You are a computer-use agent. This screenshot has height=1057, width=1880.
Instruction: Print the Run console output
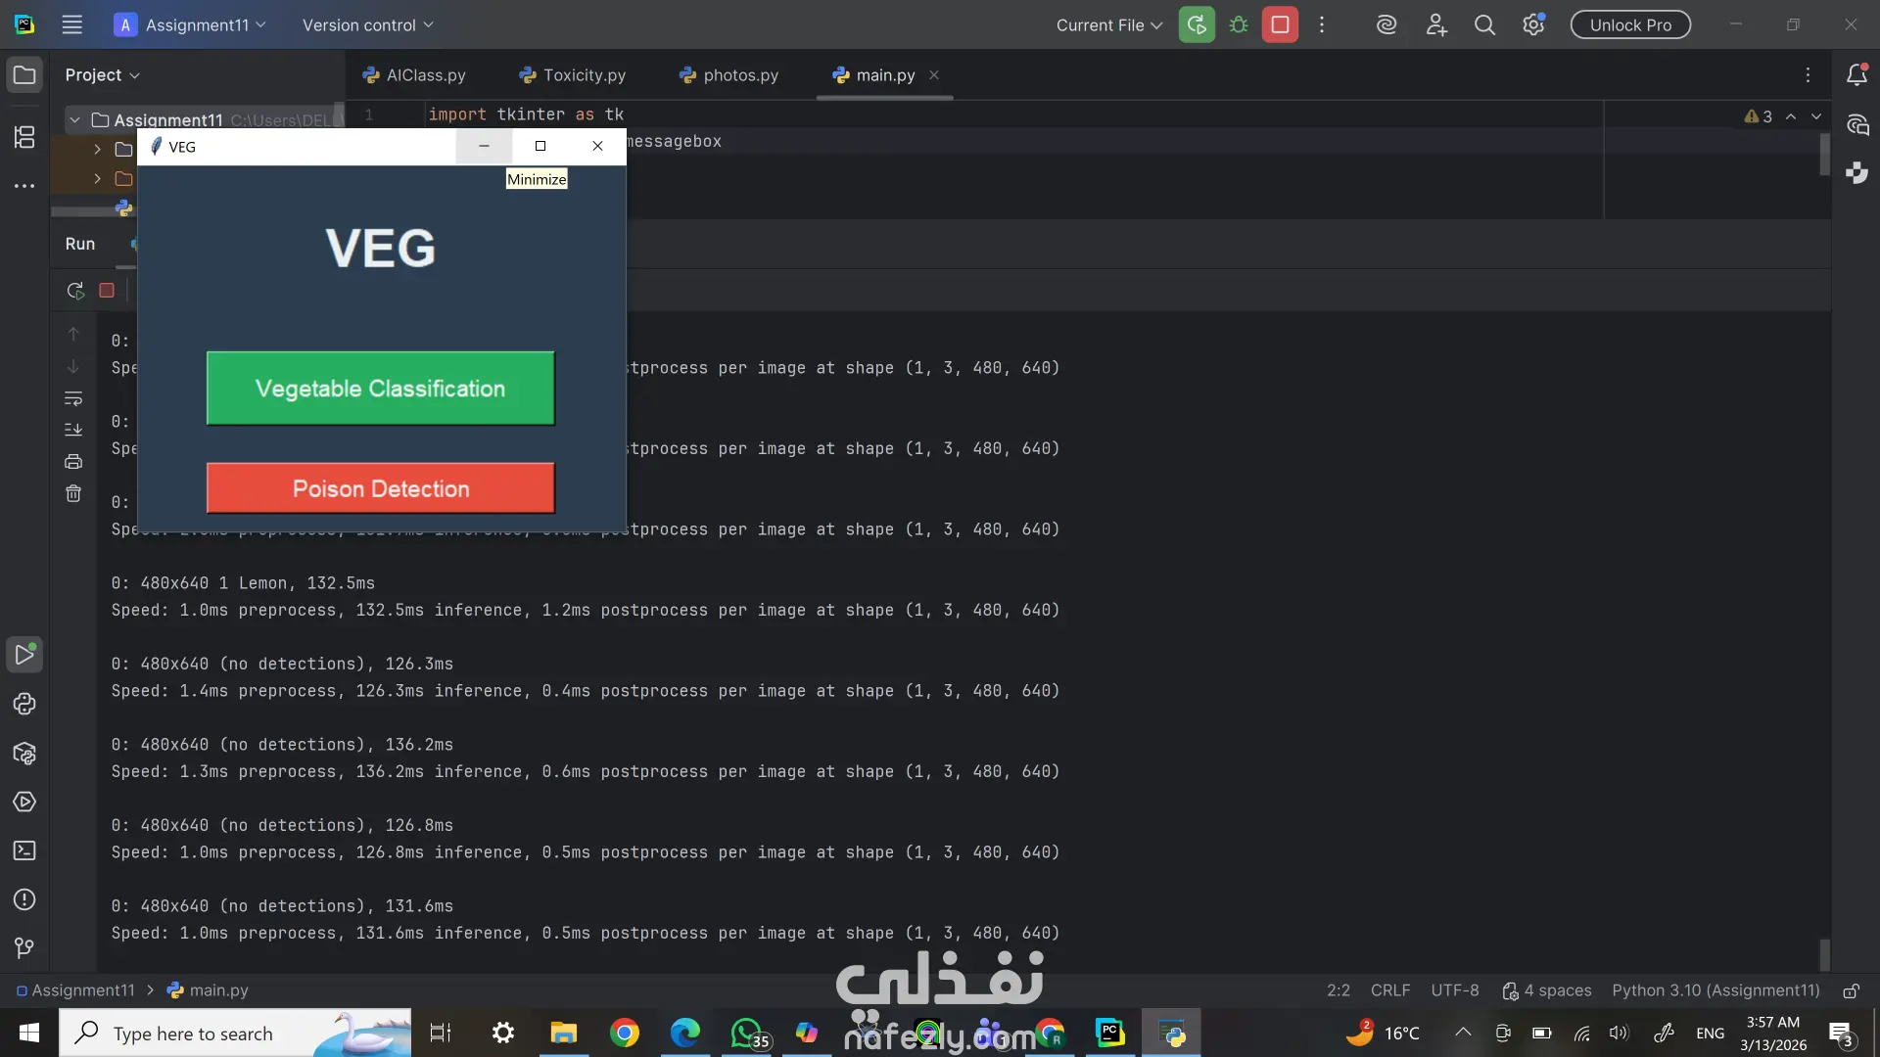coord(73,462)
